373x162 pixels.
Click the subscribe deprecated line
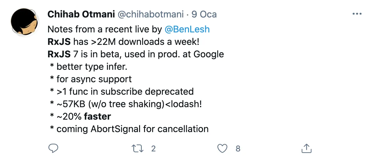click(x=125, y=92)
